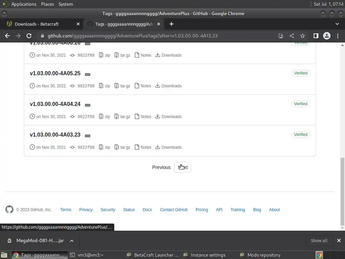Open the footer About link
This screenshot has width=345, height=259.
tap(274, 210)
